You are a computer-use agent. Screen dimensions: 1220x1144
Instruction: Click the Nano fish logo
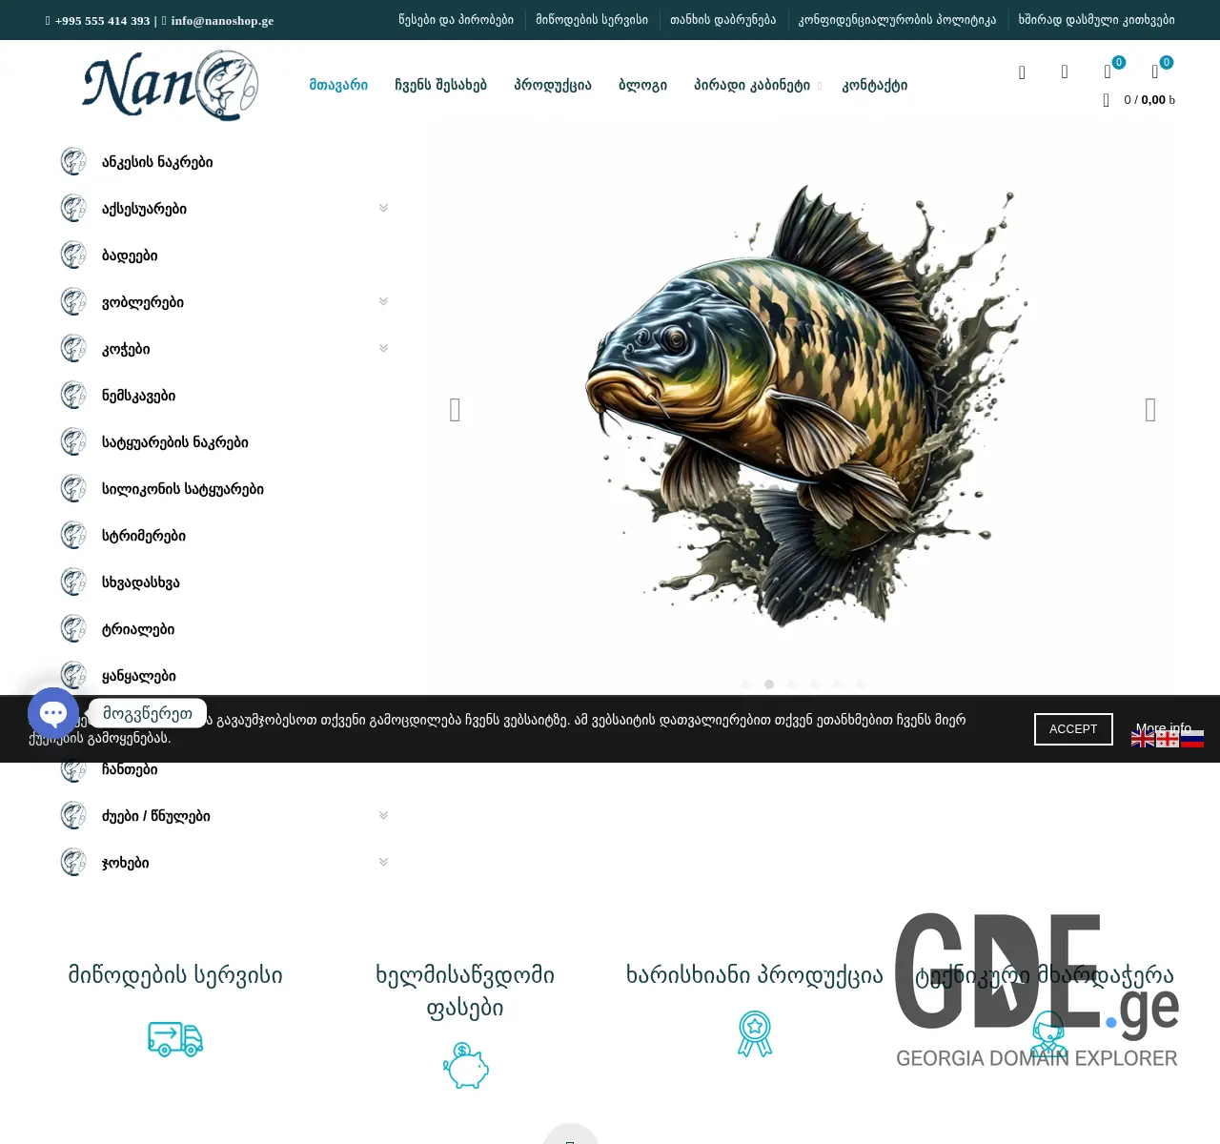tap(170, 85)
